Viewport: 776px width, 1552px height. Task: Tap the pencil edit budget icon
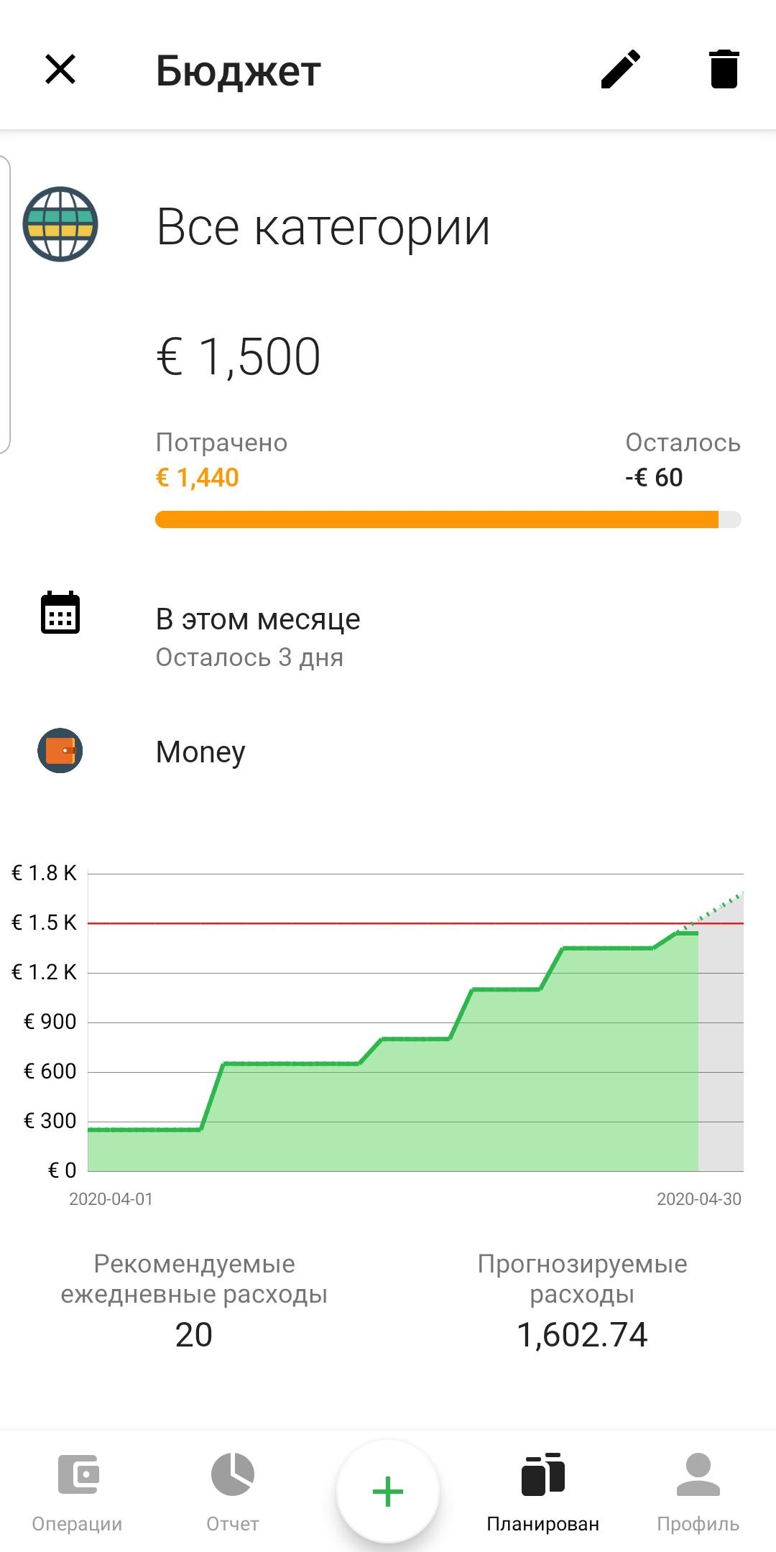click(x=620, y=70)
